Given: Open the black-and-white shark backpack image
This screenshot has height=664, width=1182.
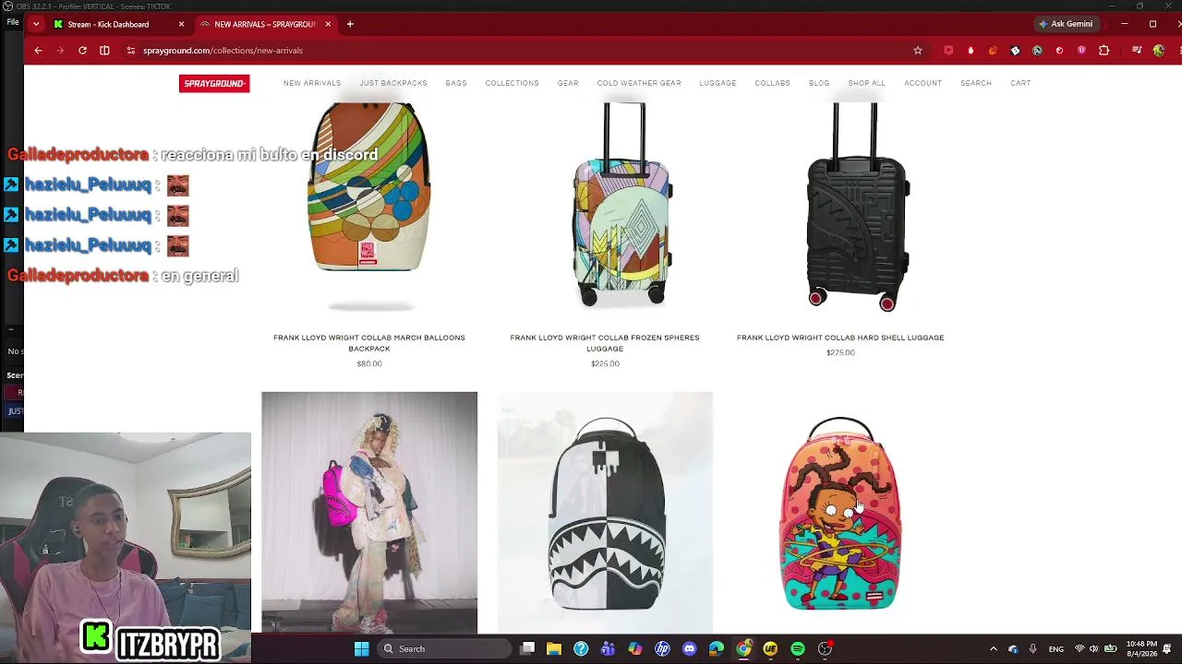Looking at the screenshot, I should tap(605, 513).
